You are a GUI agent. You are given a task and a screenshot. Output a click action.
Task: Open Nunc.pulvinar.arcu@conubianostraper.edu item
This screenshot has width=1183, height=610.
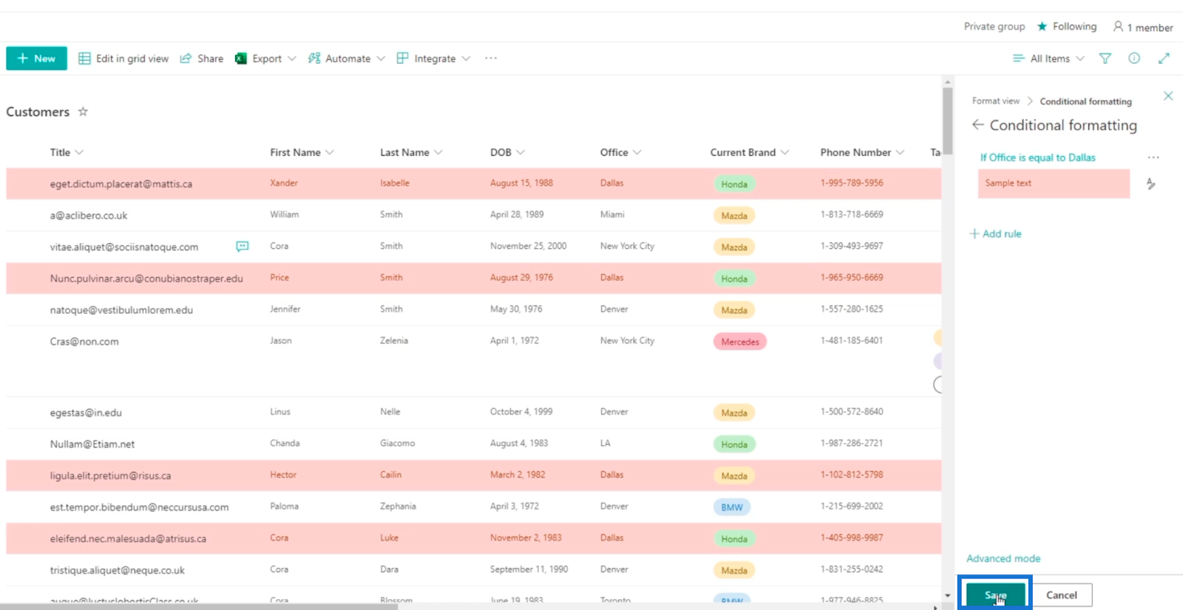tap(146, 278)
